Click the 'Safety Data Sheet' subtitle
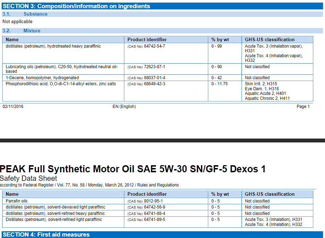325x238 pixels. point(28,178)
